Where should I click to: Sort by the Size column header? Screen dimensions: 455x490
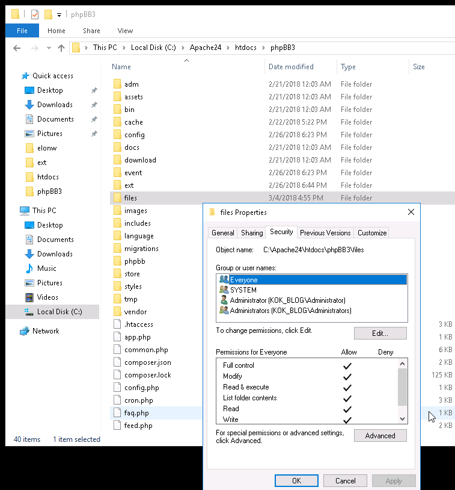tap(419, 67)
